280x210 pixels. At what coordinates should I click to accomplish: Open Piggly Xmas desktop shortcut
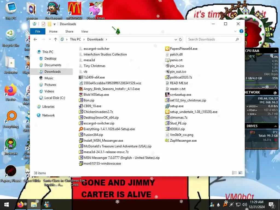point(96,11)
